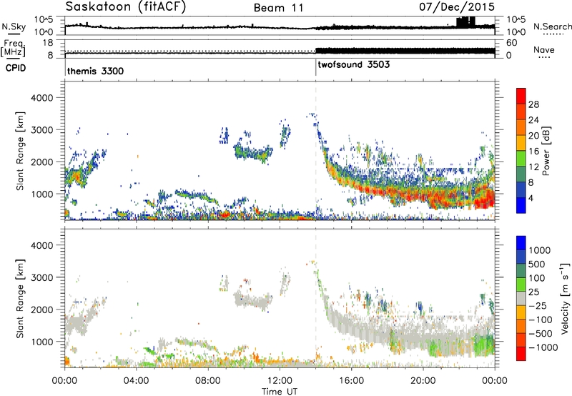Click the '20:00' time tick label
Screen dimensions: 572x396
pyautogui.click(x=423, y=381)
